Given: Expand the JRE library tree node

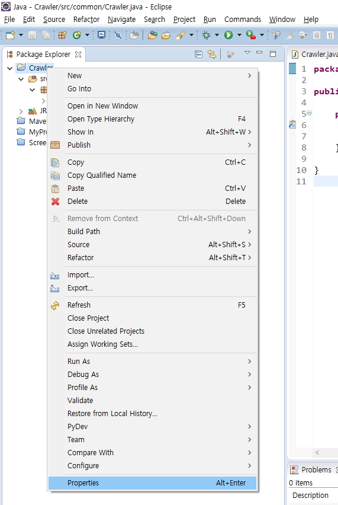Looking at the screenshot, I should (21, 111).
